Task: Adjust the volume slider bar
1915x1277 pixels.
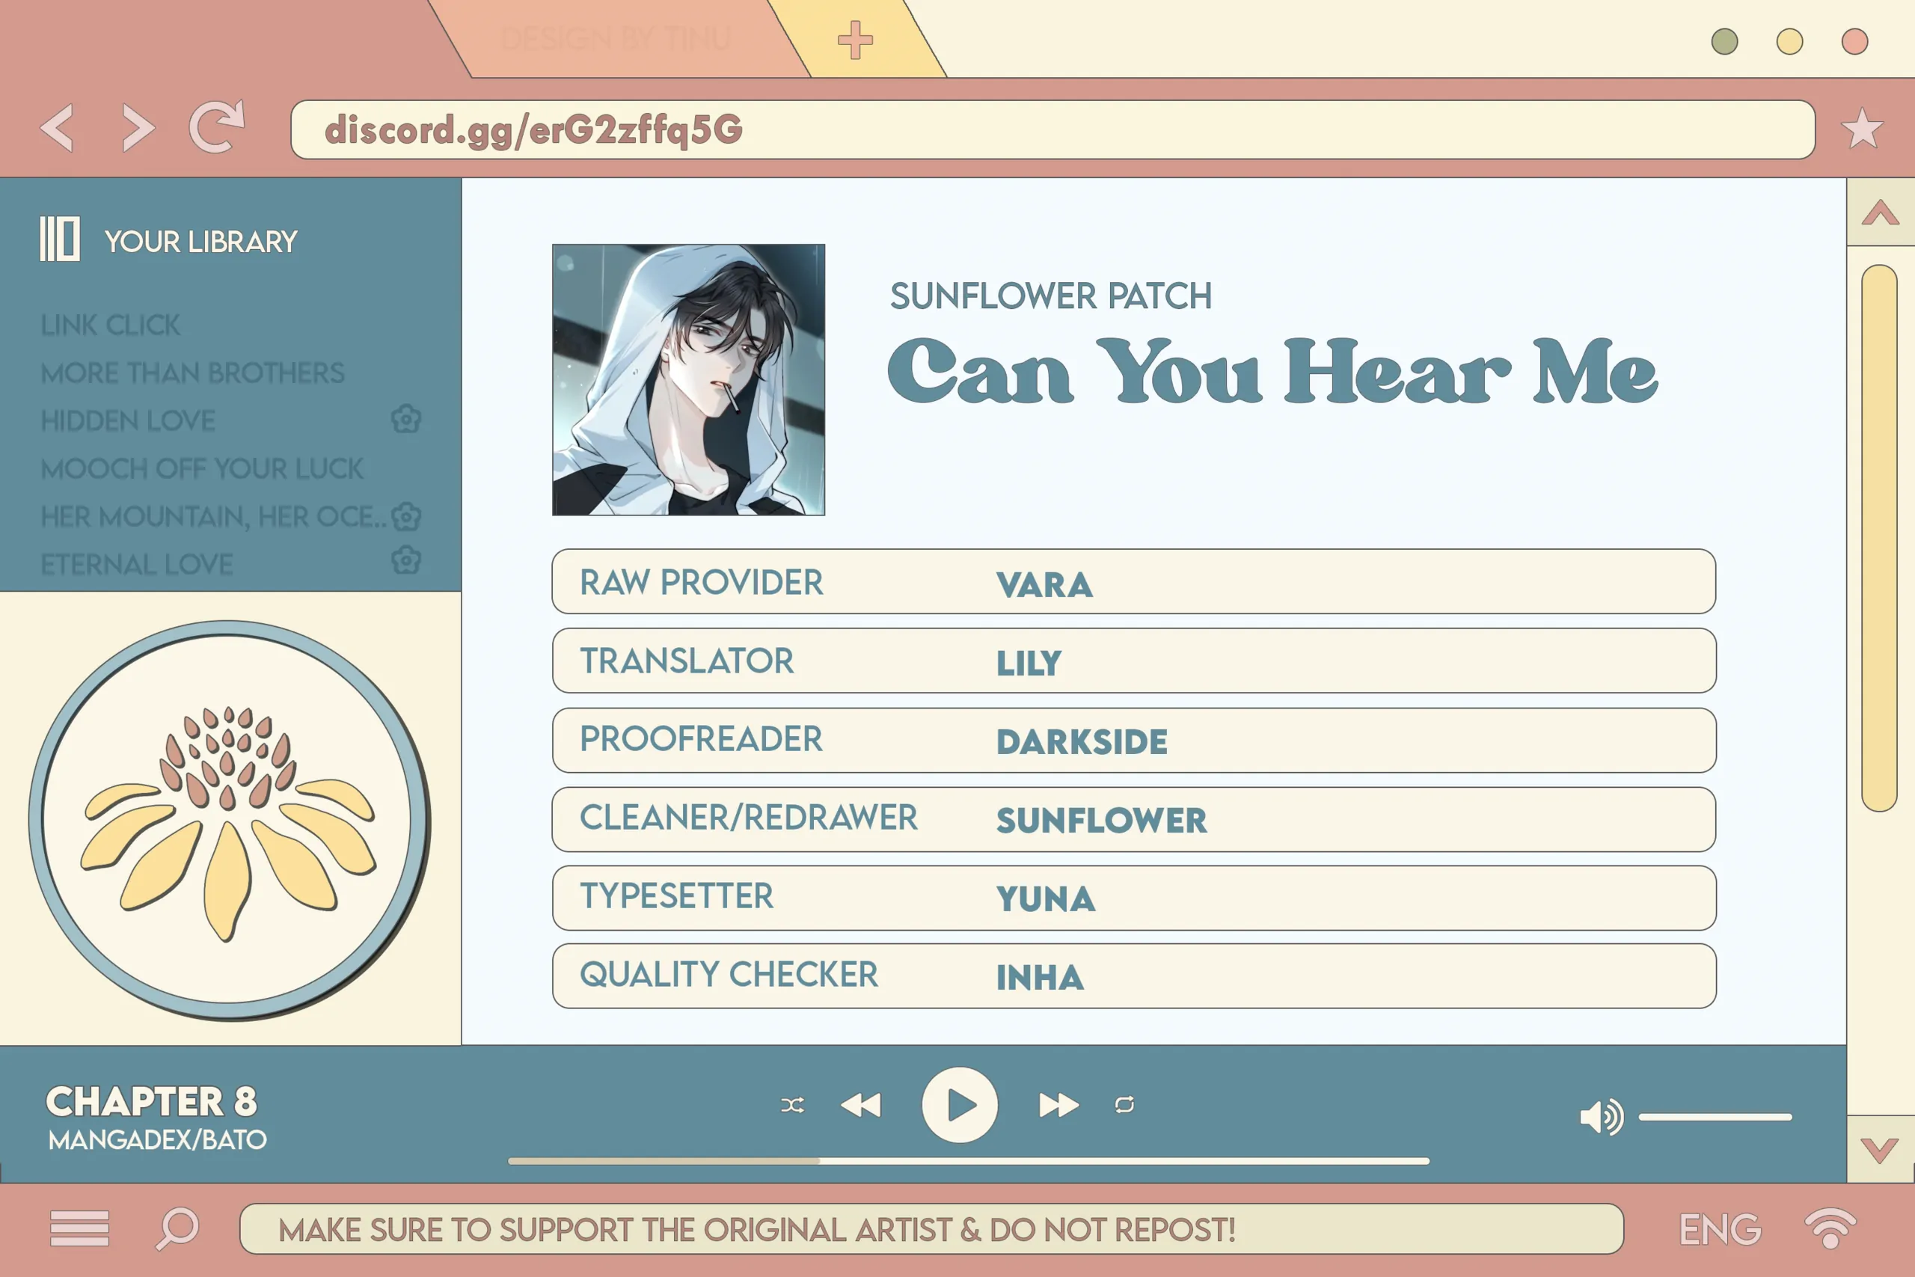Action: coord(1715,1118)
